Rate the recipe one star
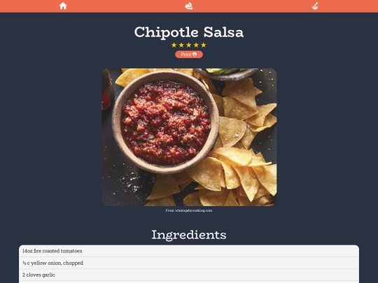The height and width of the screenshot is (283, 378). [174, 45]
